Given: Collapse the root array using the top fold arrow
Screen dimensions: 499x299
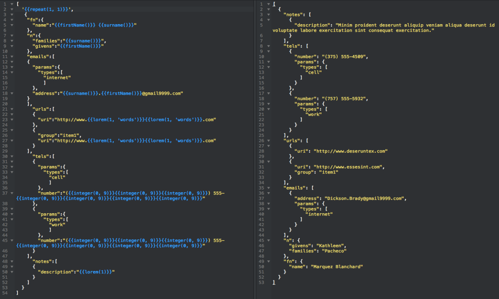Looking at the screenshot, I should pos(12,4).
